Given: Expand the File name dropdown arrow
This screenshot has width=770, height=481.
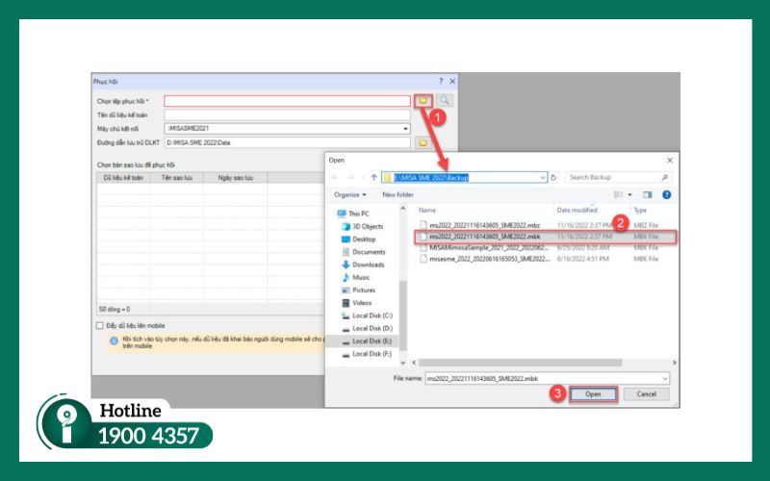Looking at the screenshot, I should click(x=665, y=378).
